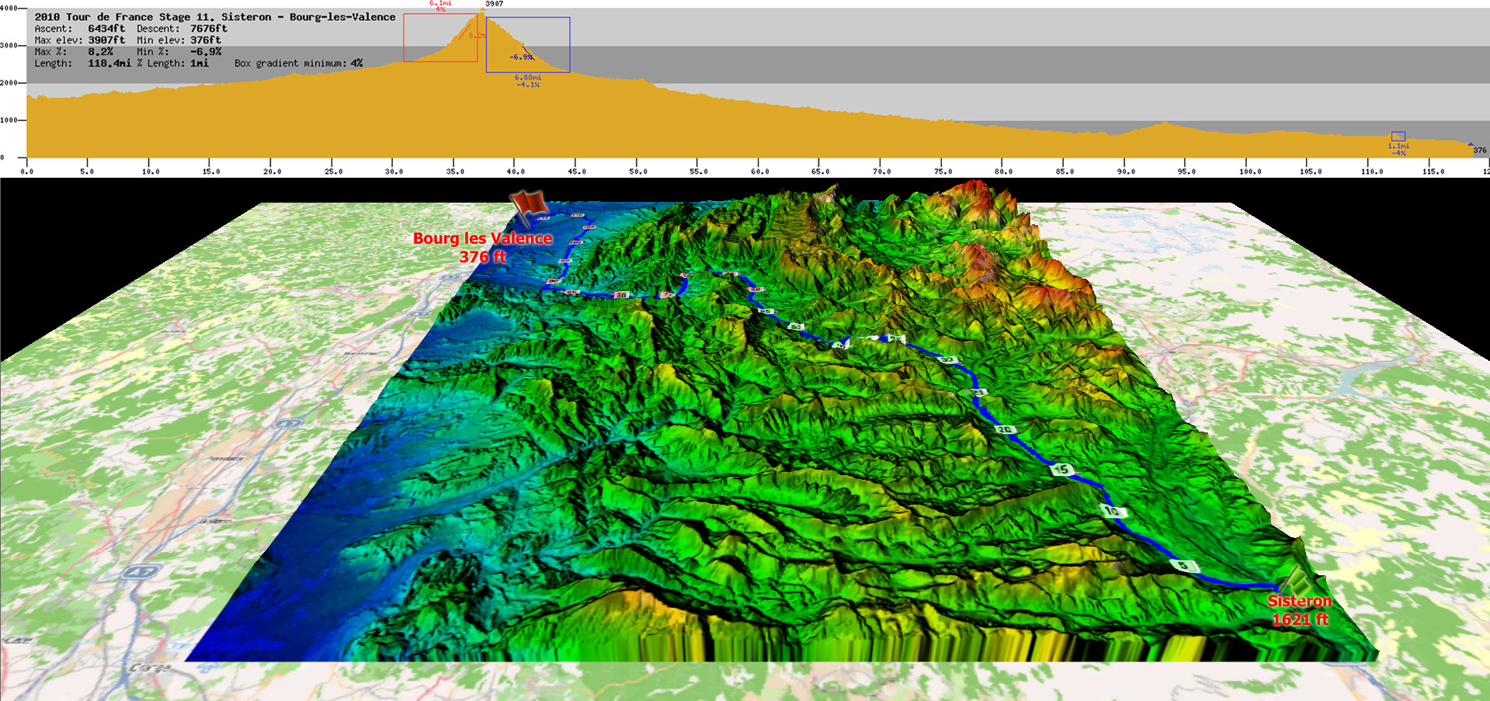Click the '65.0' distance axis tick
The width and height of the screenshot is (1490, 701).
tap(821, 172)
